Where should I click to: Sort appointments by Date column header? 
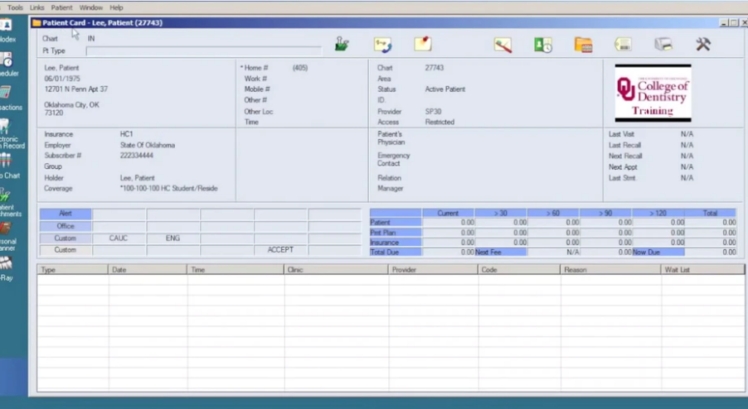coord(148,269)
